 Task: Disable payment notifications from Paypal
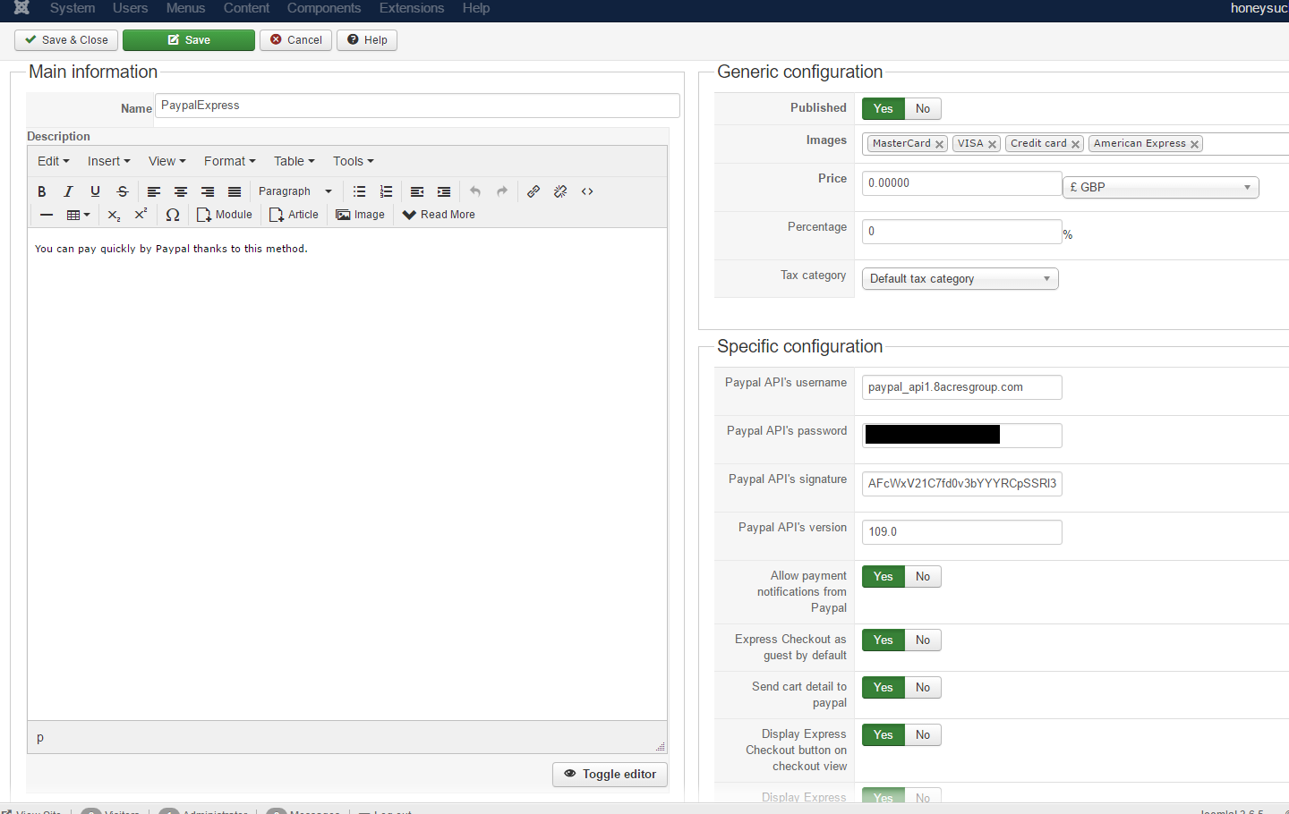click(923, 577)
